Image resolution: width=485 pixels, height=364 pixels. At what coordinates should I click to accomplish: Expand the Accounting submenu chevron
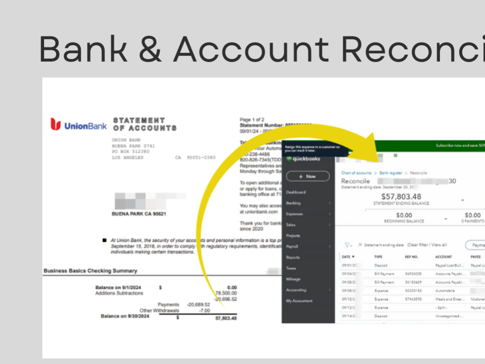pyautogui.click(x=330, y=290)
